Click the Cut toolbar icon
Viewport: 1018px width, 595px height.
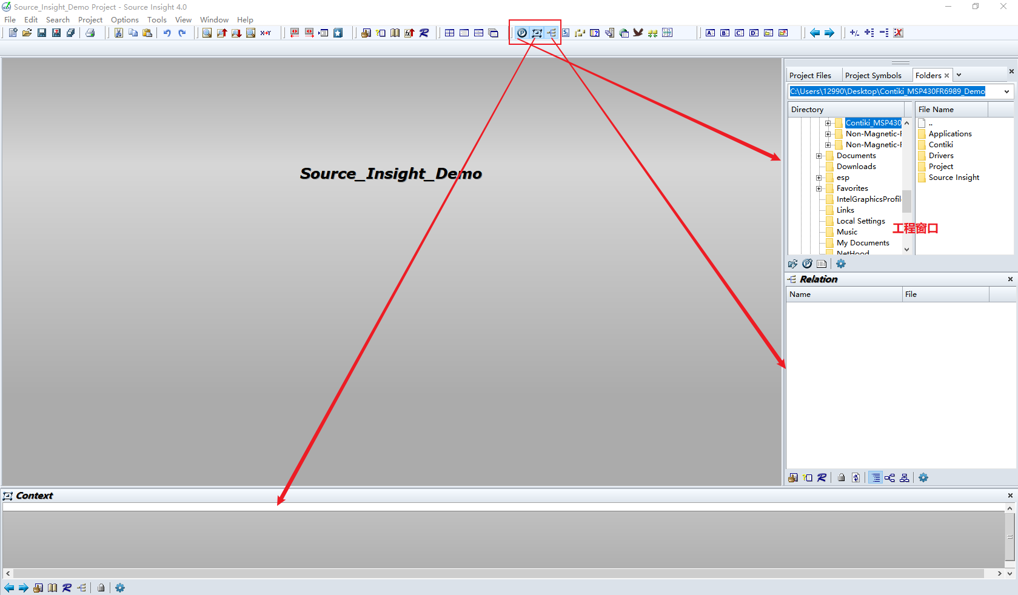[118, 33]
